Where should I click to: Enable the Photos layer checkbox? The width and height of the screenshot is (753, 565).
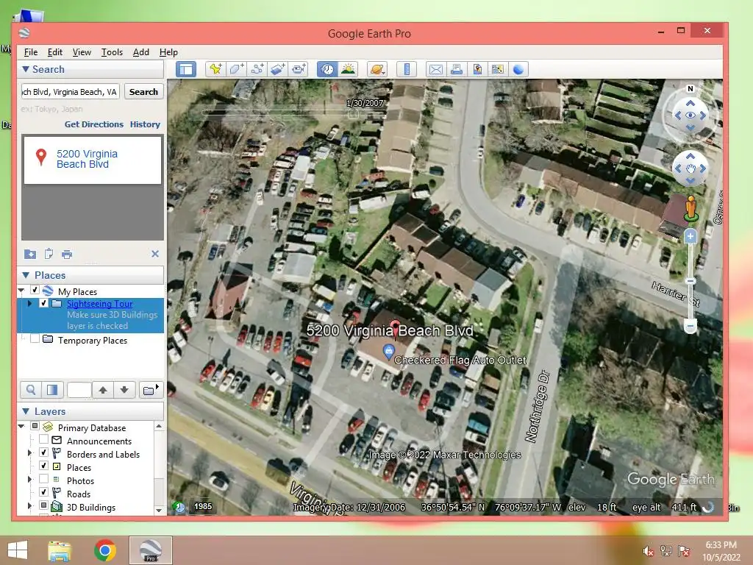(43, 479)
